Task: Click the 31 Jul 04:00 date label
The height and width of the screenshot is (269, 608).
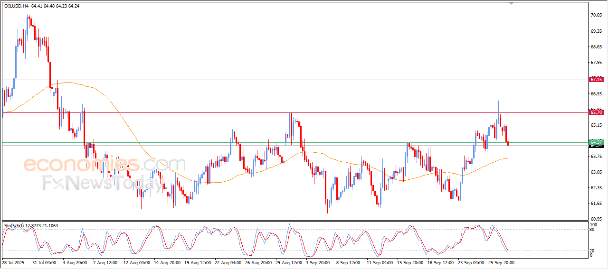Action: (44, 262)
